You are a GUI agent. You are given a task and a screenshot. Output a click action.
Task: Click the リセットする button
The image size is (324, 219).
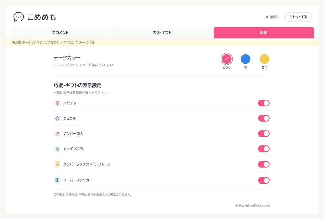pos(298,17)
